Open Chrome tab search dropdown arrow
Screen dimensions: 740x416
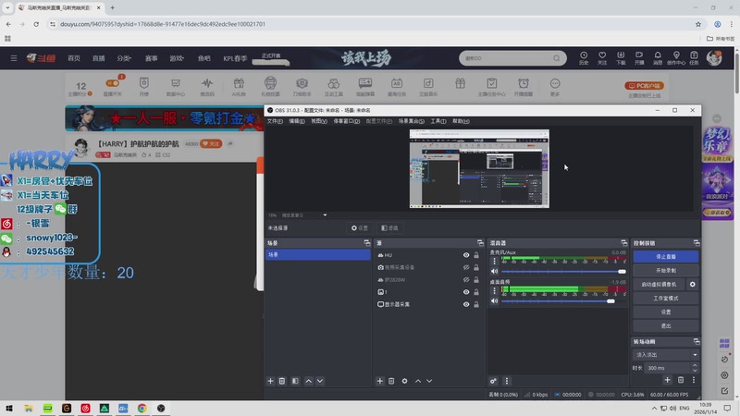click(7, 7)
